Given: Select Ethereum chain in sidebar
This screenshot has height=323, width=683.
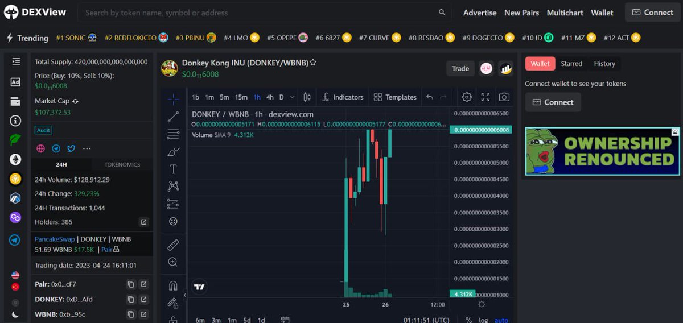Looking at the screenshot, I should [15, 160].
